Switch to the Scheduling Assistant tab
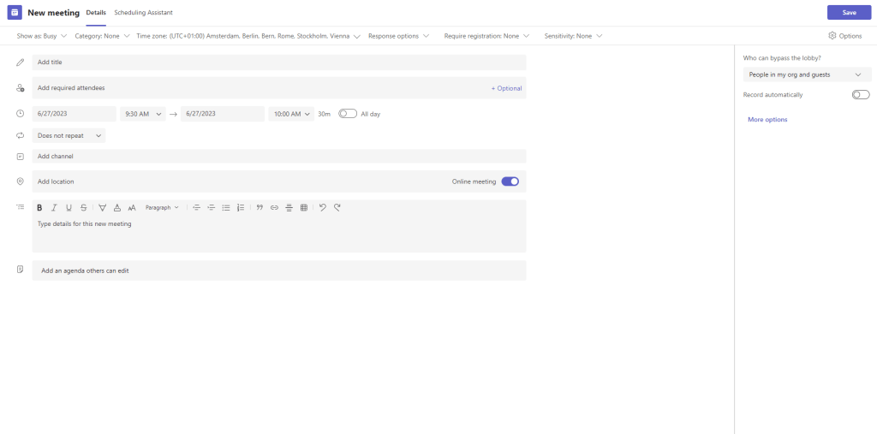This screenshot has width=877, height=434. tap(143, 13)
